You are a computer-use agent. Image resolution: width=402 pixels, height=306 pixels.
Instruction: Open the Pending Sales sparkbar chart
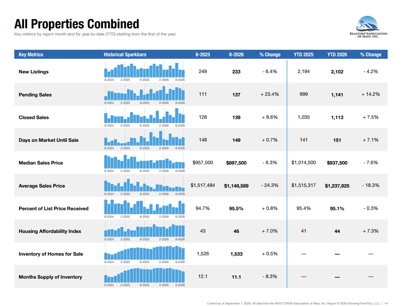[145, 94]
